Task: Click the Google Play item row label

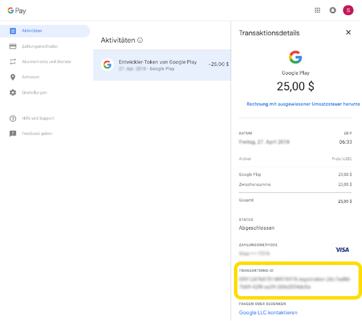Action: pyautogui.click(x=250, y=174)
